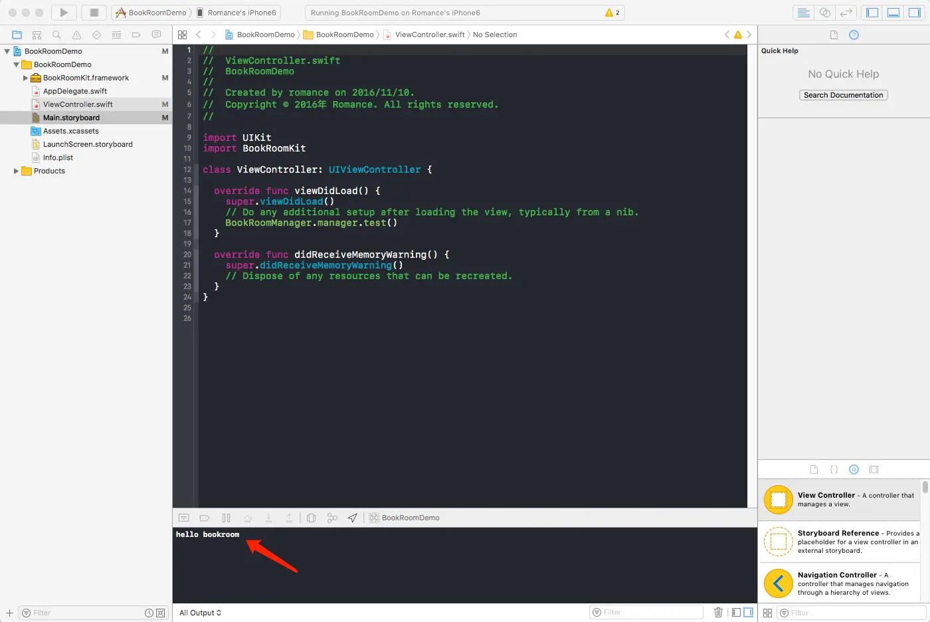Select AppDelegate.swift in the navigator
930x622 pixels.
click(x=75, y=91)
